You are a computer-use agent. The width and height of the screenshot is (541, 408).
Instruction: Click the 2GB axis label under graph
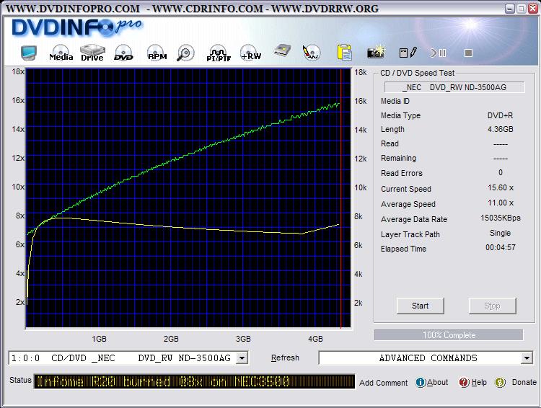point(171,339)
